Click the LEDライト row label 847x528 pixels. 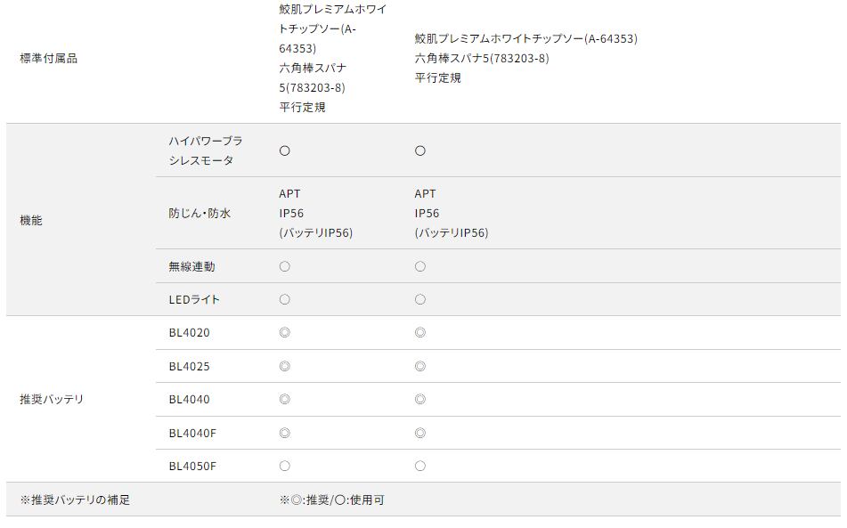[194, 299]
